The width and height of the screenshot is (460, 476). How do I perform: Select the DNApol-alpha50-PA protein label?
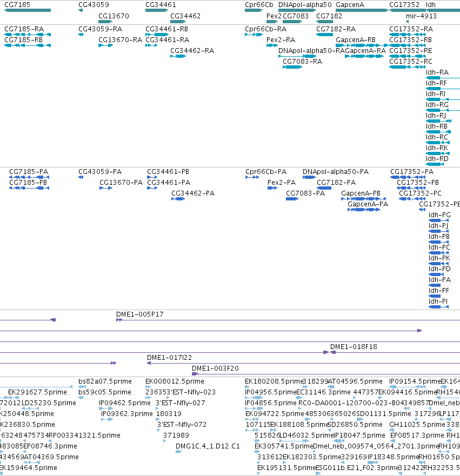point(336,172)
